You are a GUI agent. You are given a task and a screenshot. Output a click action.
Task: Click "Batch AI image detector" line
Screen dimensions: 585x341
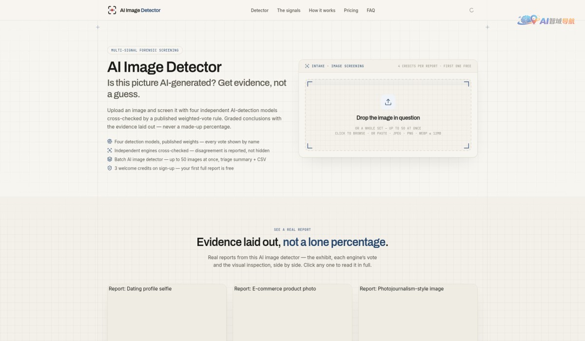point(190,159)
